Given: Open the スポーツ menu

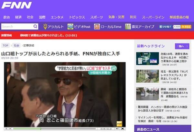Looking at the screenshot, I should 96,17.
